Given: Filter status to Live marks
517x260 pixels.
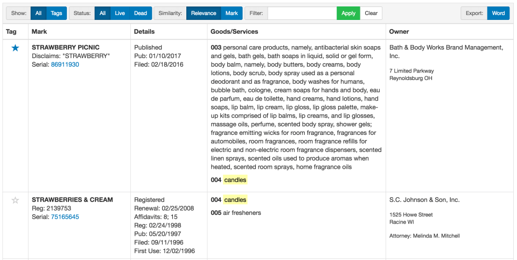Looking at the screenshot, I should (x=120, y=13).
